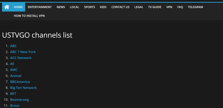Open the FAQ page
The height and width of the screenshot is (108, 223).
[x=180, y=7]
